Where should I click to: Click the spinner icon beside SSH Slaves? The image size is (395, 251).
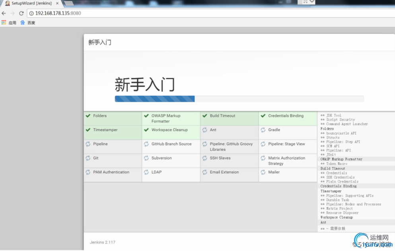tap(204, 158)
